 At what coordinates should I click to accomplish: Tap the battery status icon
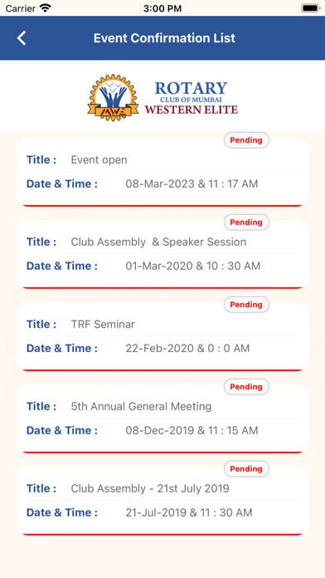click(x=311, y=8)
